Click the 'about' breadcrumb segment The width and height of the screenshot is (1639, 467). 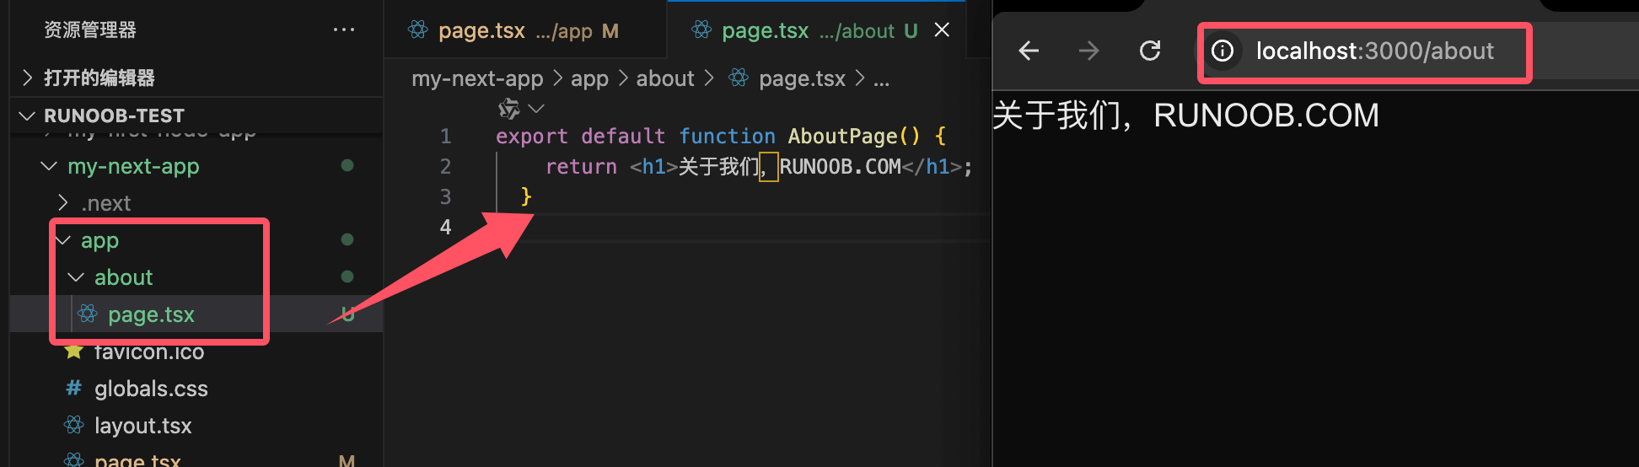click(x=664, y=78)
